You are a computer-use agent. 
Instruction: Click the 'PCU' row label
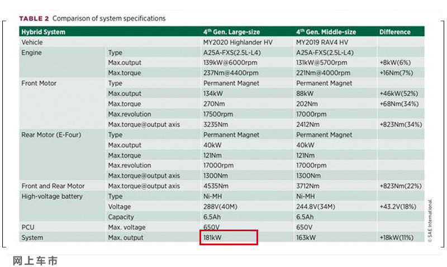27,227
